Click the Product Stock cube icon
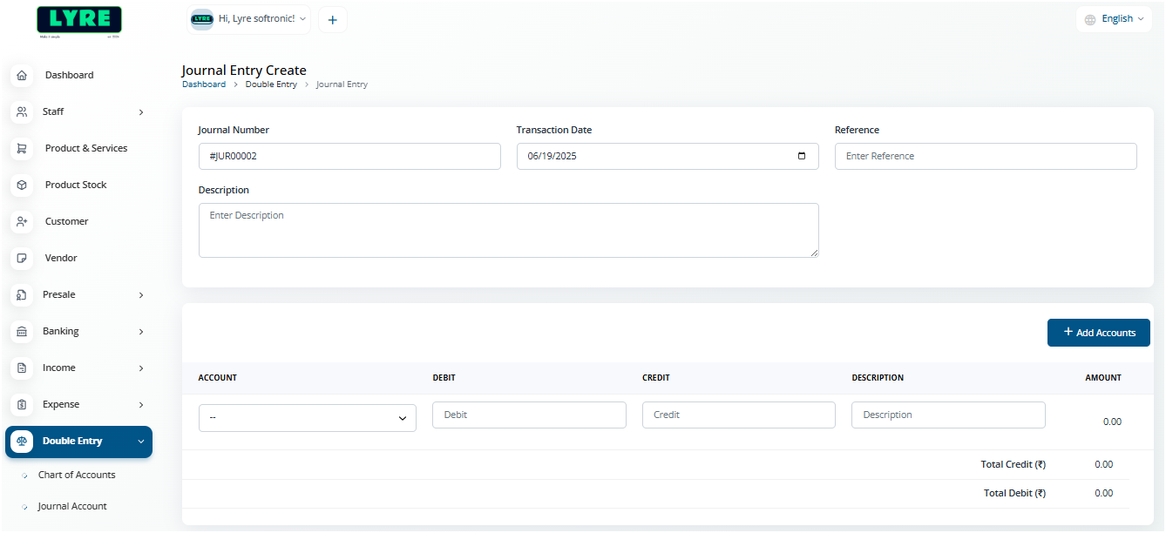The image size is (1166, 533). pos(22,185)
